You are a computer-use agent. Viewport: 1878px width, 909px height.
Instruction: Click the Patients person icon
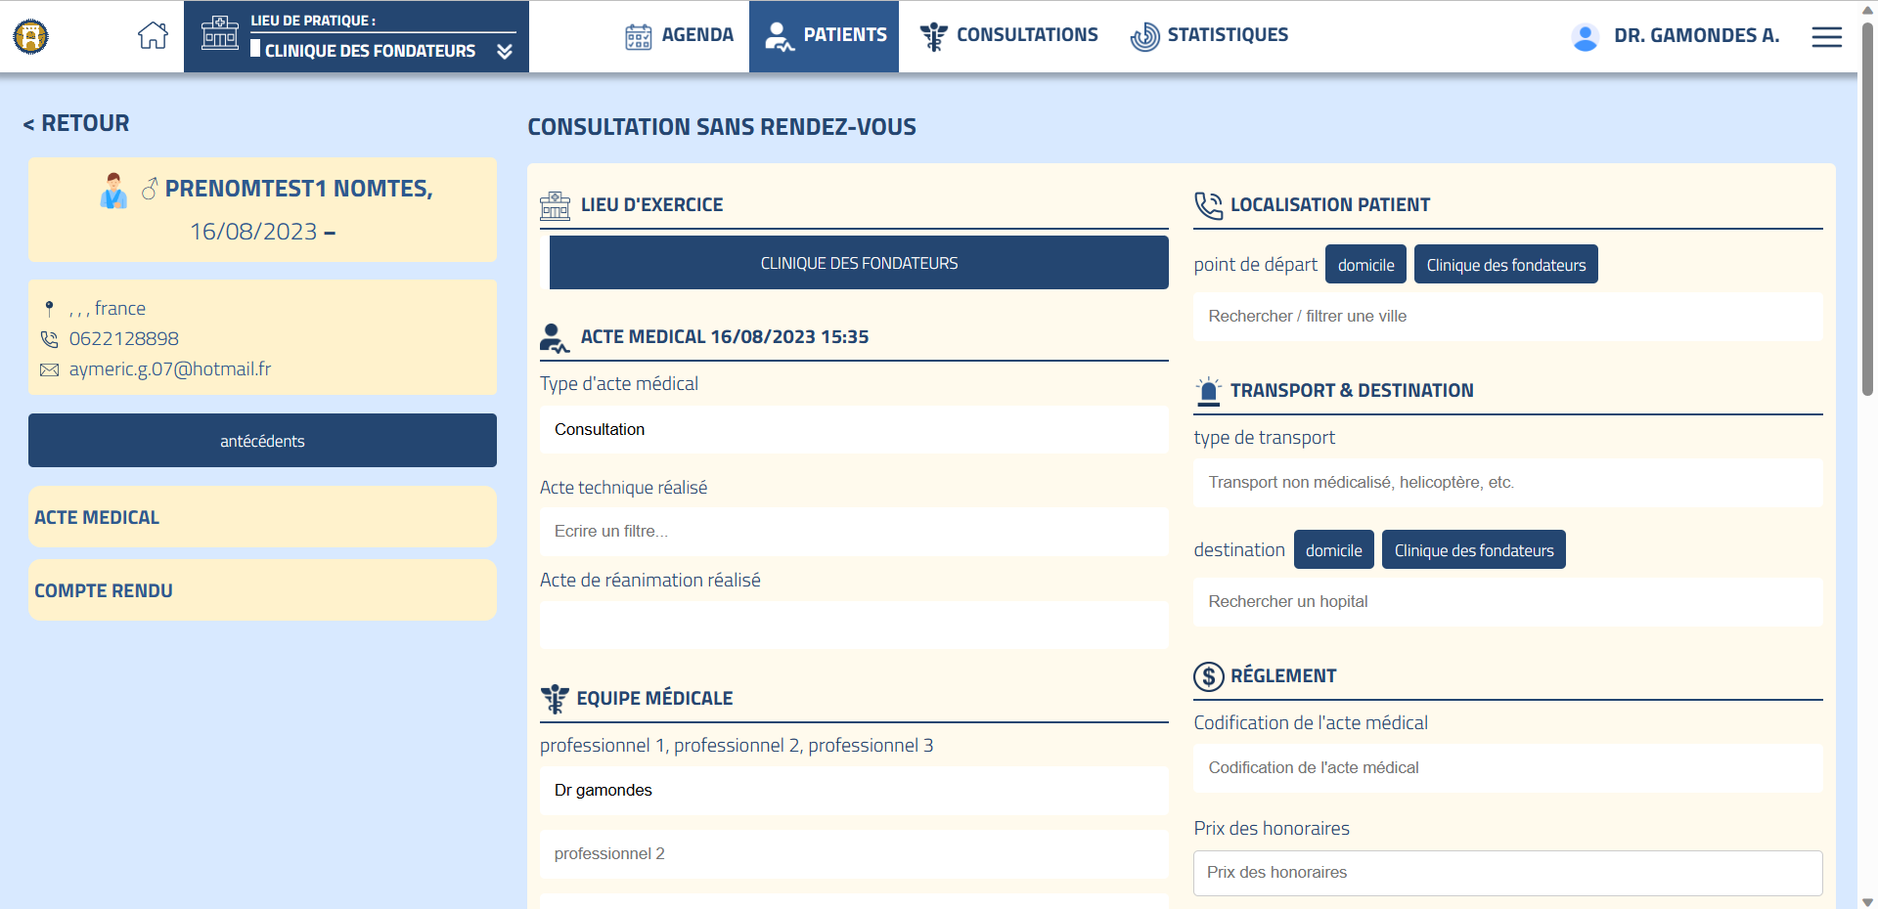point(780,36)
